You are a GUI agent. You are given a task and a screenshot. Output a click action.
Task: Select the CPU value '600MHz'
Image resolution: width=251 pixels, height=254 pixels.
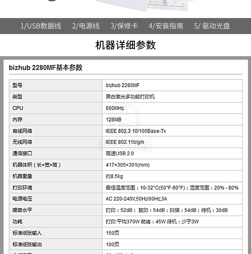tap(115, 108)
